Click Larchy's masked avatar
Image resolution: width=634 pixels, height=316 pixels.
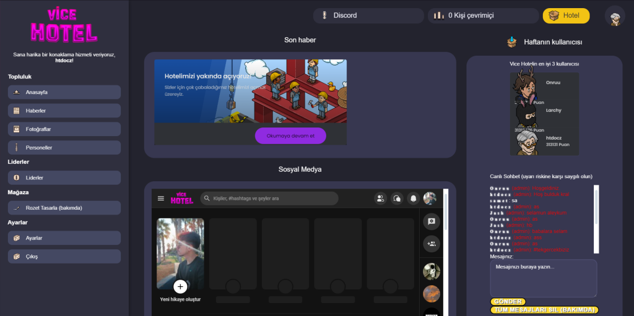click(526, 115)
